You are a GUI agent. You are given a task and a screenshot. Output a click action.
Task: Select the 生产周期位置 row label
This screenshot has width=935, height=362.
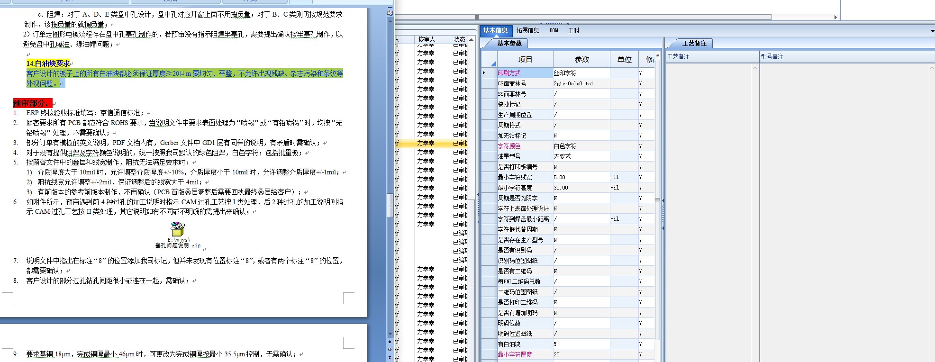[x=525, y=115]
